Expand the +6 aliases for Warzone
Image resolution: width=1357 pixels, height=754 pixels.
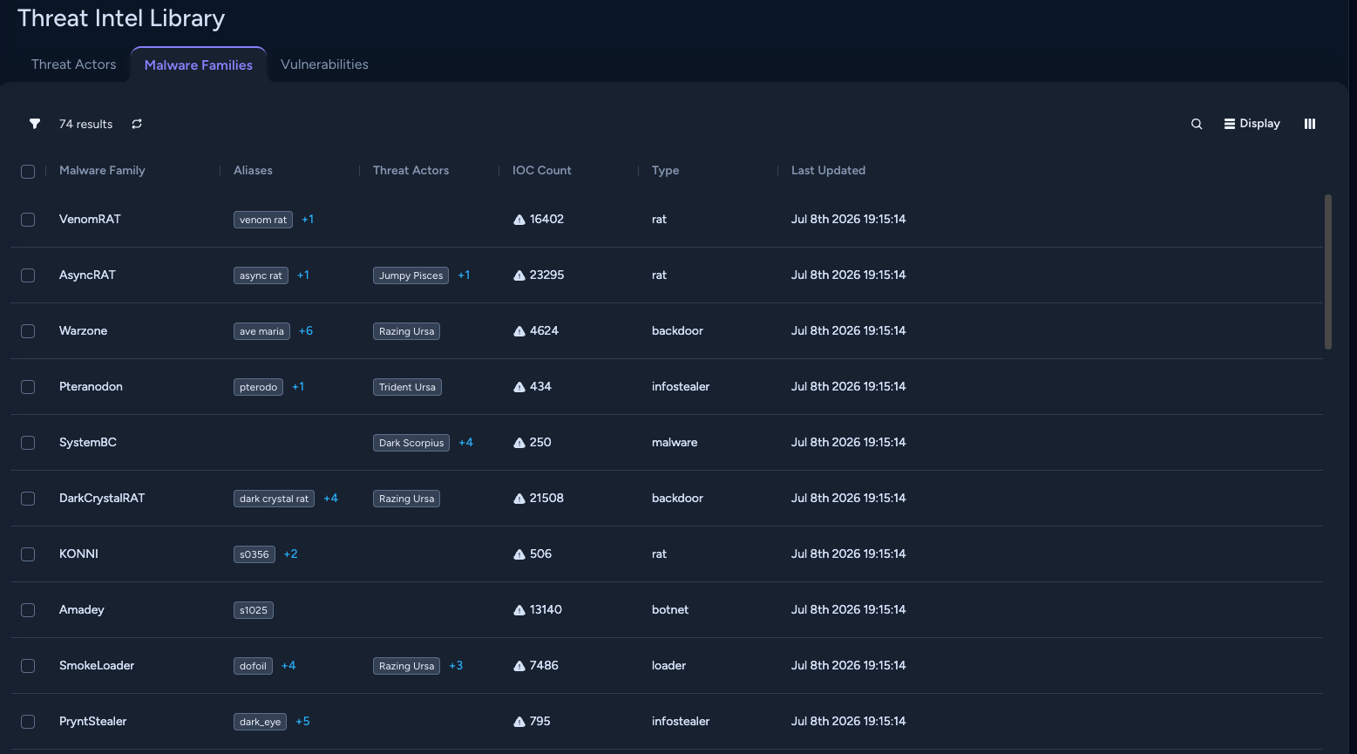[x=306, y=330]
